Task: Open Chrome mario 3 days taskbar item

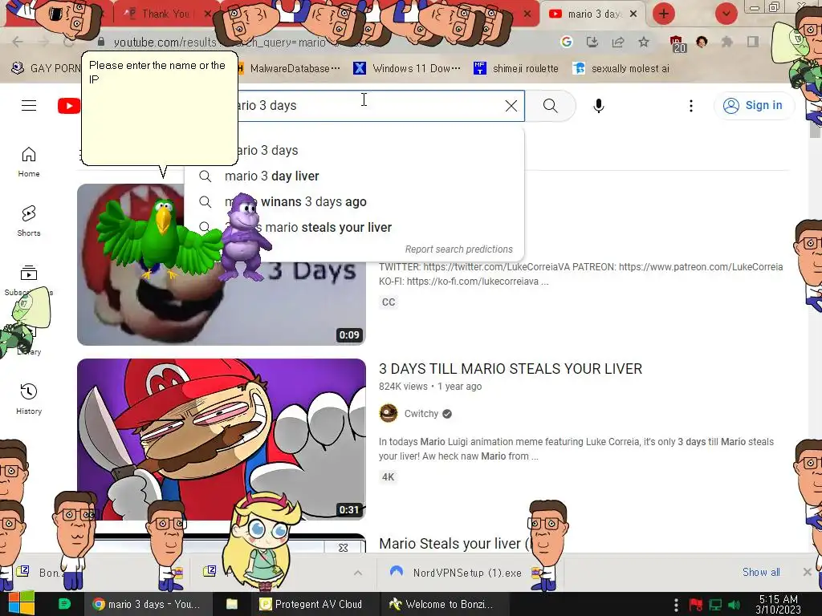Action: (x=147, y=604)
